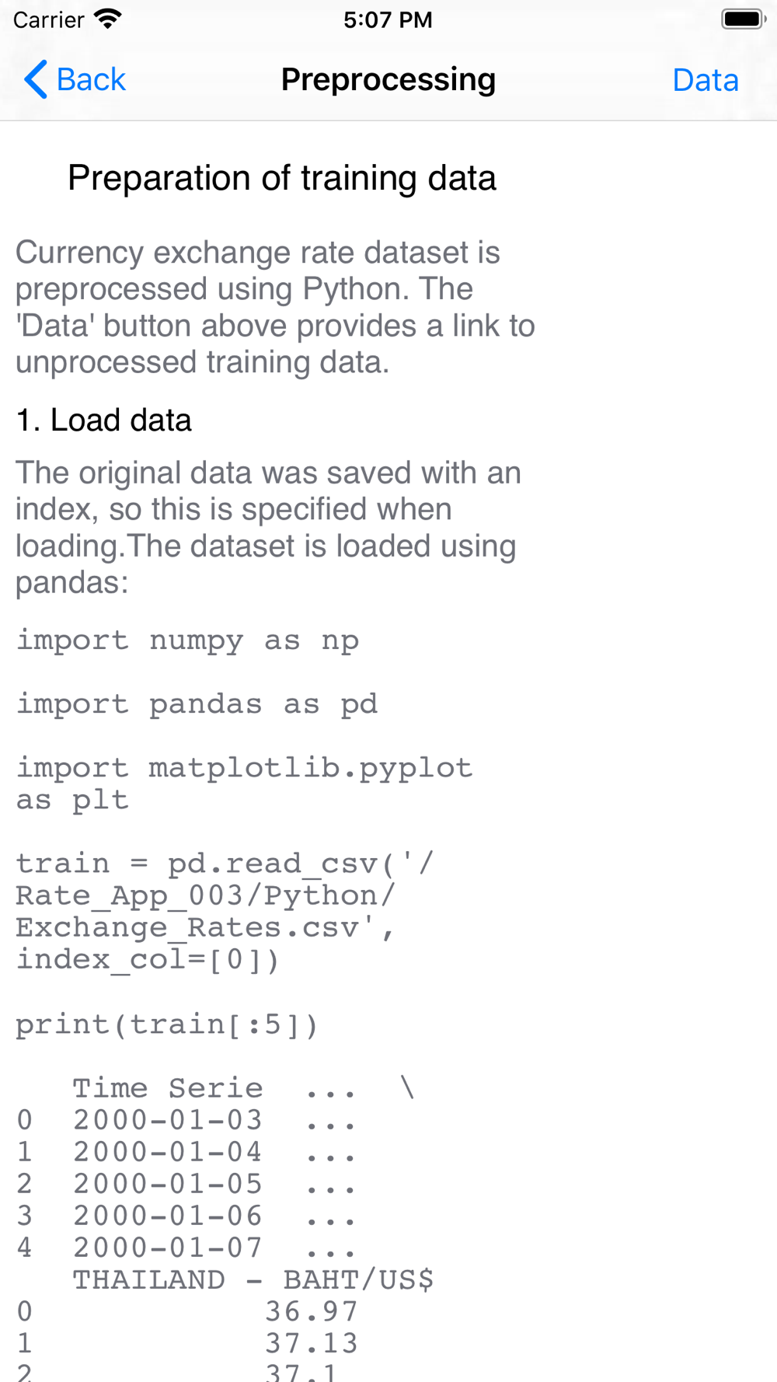777x1382 pixels.
Task: Tap the 'THAILAND - BAHT/US$' column header
Action: point(253,1279)
